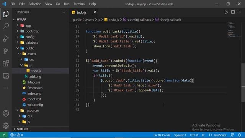Open the Explorer view in activity bar
Image resolution: width=245 pixels, height=138 pixels.
(x=6, y=14)
